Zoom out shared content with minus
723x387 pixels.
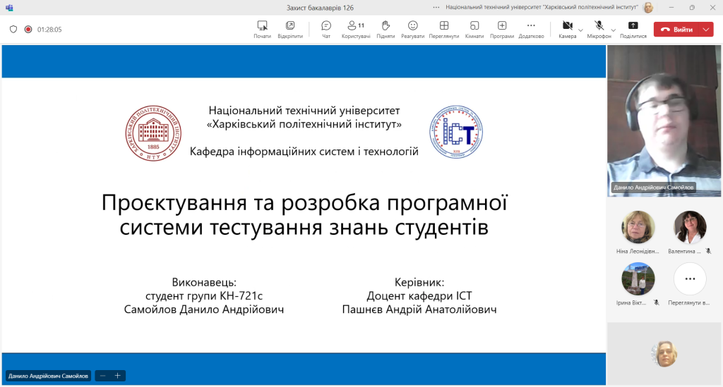point(103,376)
